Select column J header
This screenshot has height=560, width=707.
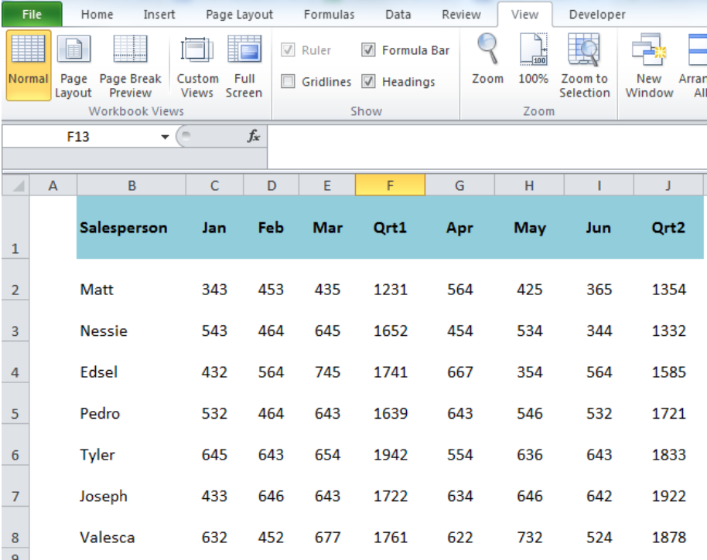(x=668, y=185)
